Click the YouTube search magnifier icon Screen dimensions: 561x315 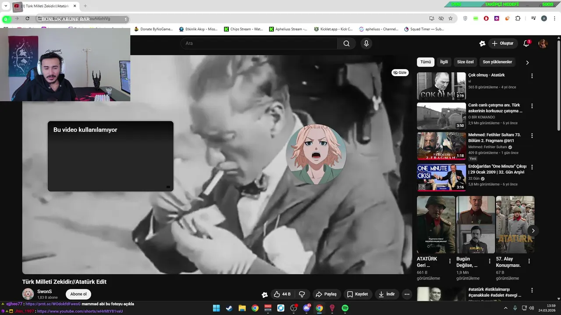coord(346,43)
